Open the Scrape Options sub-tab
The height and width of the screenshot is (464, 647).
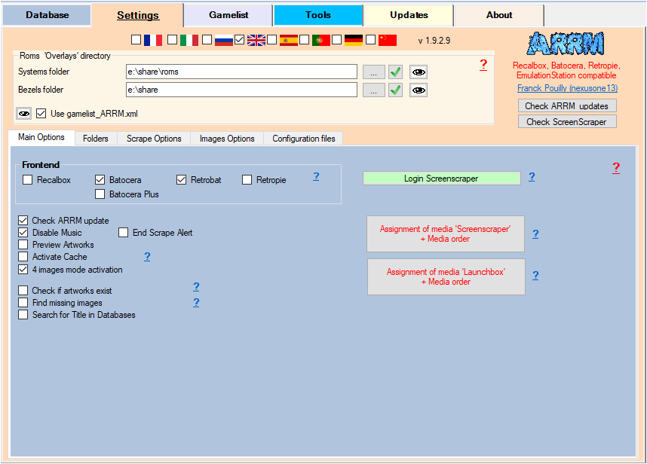coord(154,139)
